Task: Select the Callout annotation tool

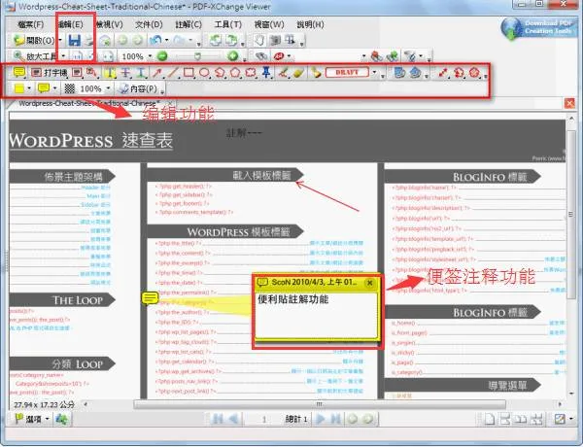Action: pyautogui.click(x=91, y=72)
